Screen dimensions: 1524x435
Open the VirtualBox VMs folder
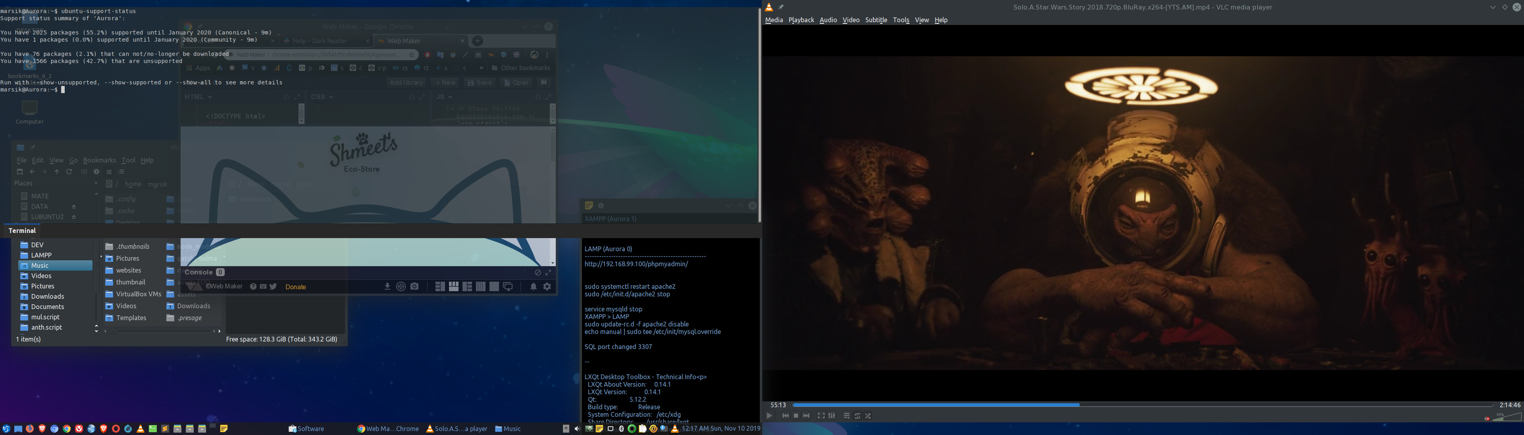click(x=134, y=294)
